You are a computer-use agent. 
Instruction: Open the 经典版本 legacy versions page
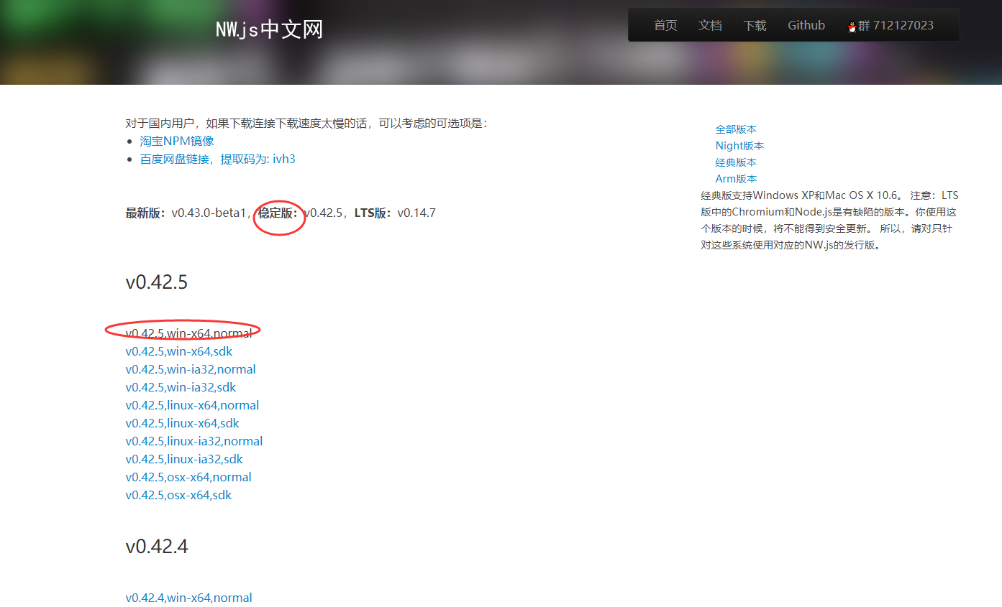[736, 162]
